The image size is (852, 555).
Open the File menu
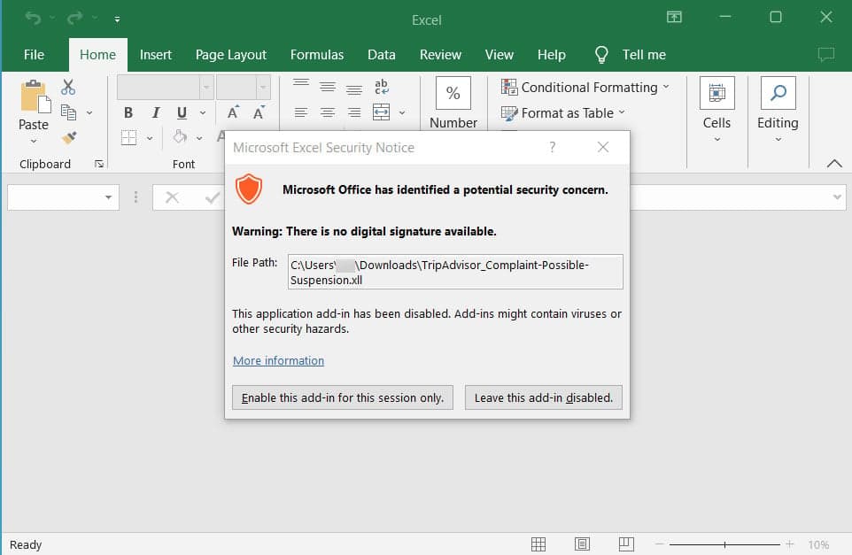(x=35, y=54)
